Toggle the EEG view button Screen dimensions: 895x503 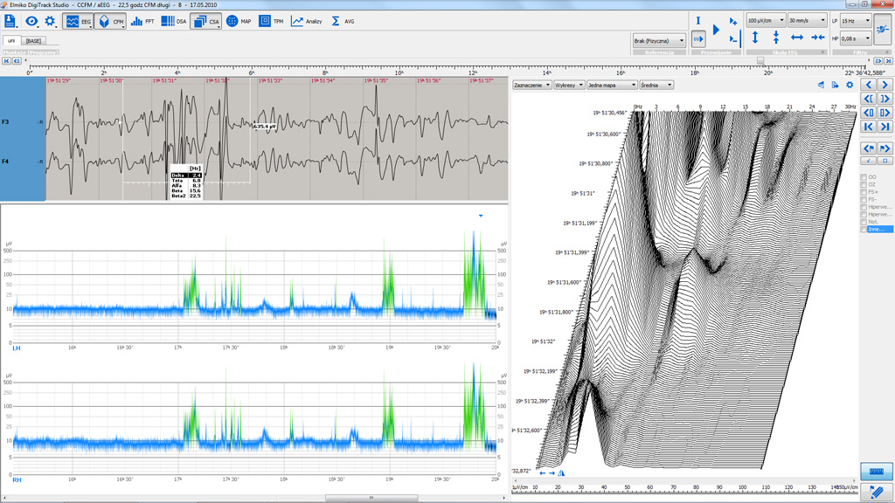(x=78, y=21)
